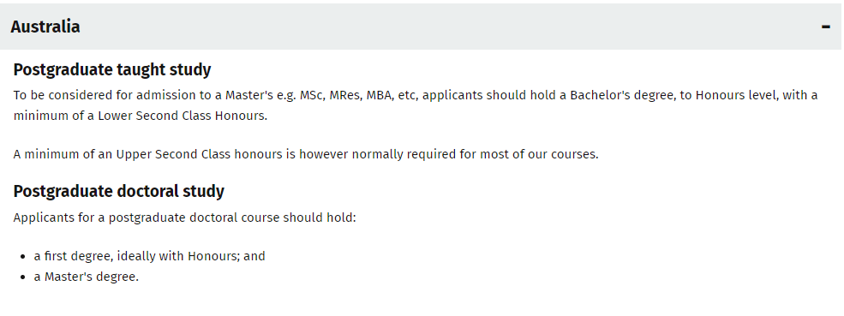
Task: Click the word MSc in the first paragraph
Action: click(312, 95)
